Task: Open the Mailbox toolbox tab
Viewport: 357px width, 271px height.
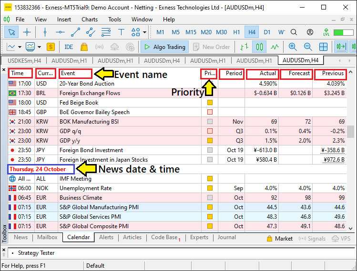Action: click(x=47, y=237)
